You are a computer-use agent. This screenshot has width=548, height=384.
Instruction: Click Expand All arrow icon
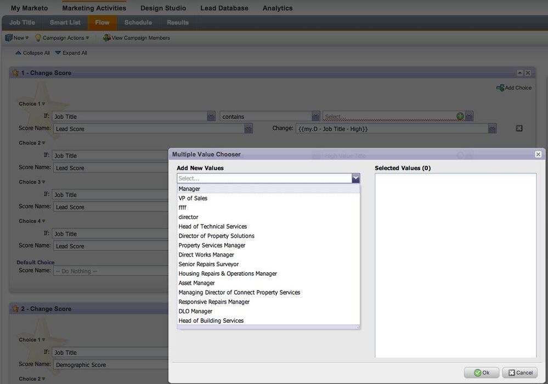click(x=58, y=53)
